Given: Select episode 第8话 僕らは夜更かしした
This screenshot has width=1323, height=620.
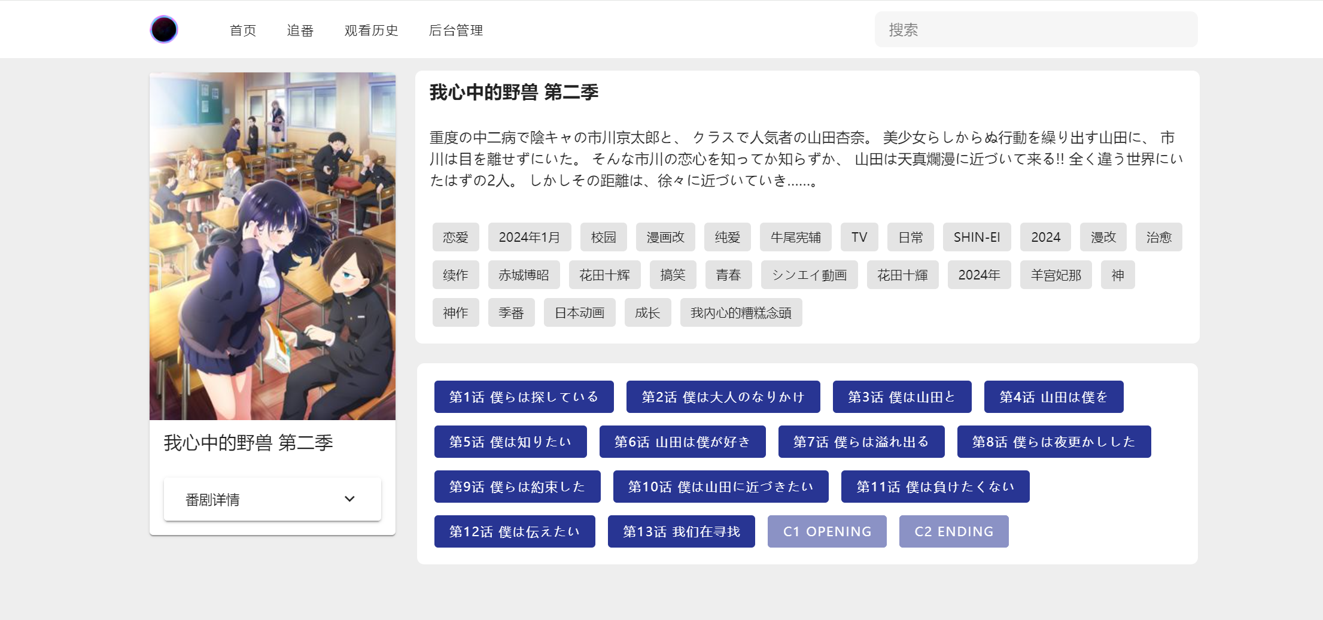Looking at the screenshot, I should pos(1054,442).
